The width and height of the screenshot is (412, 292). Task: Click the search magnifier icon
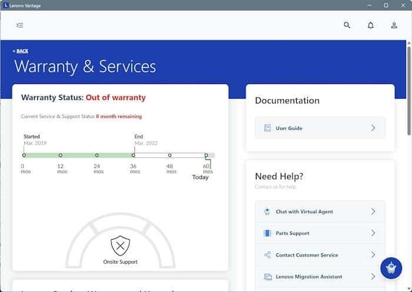(x=347, y=25)
